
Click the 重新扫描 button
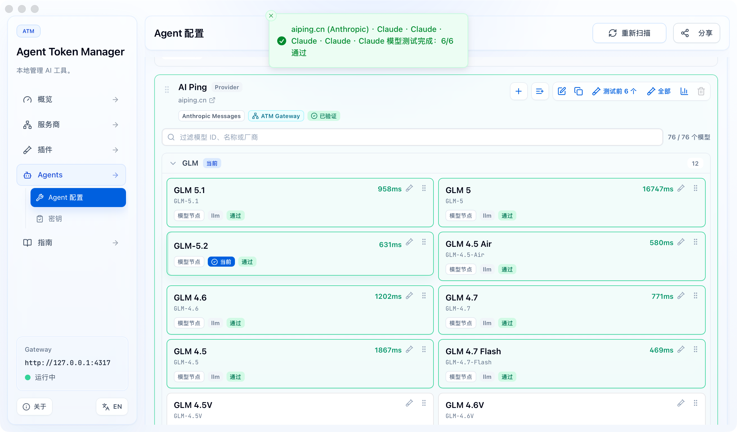[x=629, y=33]
